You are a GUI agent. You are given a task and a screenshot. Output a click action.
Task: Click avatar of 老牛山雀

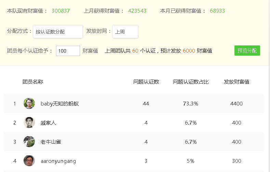pyautogui.click(x=29, y=142)
